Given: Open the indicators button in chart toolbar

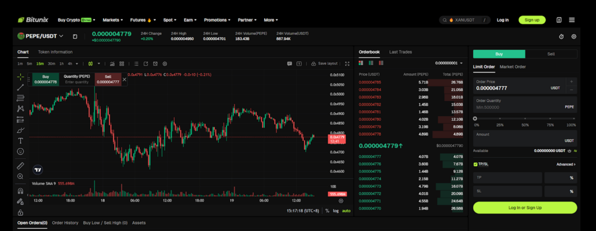Looking at the screenshot, I should pos(112,64).
